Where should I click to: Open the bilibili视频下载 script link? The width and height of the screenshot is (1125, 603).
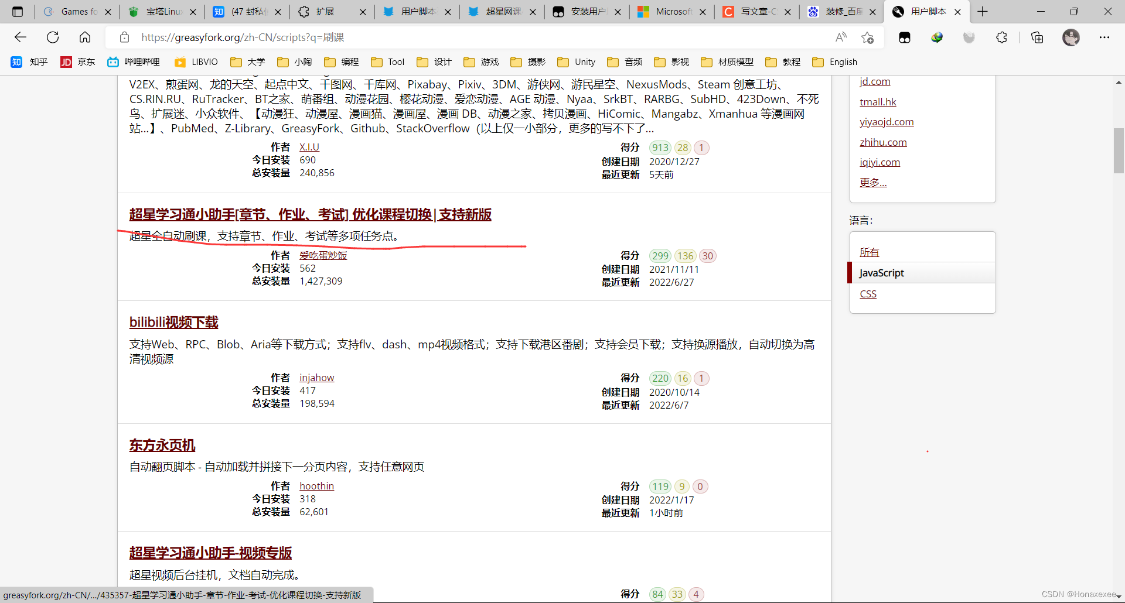pos(173,323)
